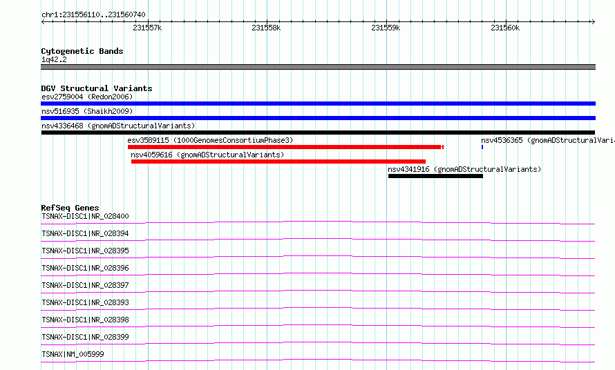Select the nsv516935 (Shaikh2009) label
Image resolution: width=615 pixels, height=370 pixels.
click(x=87, y=111)
